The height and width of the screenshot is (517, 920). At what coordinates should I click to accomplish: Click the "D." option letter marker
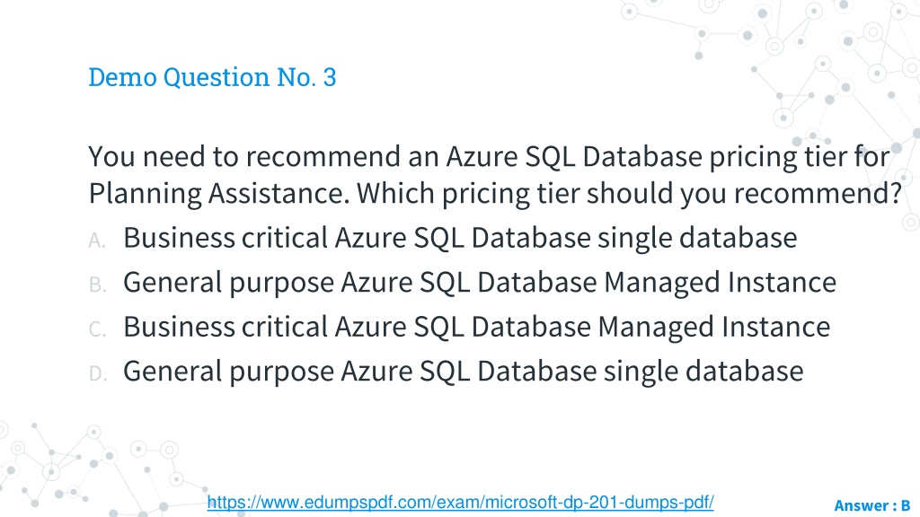tap(98, 373)
